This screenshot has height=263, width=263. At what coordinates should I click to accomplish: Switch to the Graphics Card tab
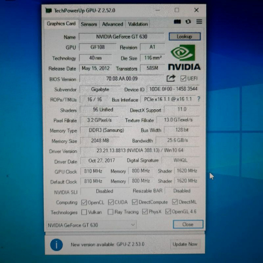coord(61,24)
